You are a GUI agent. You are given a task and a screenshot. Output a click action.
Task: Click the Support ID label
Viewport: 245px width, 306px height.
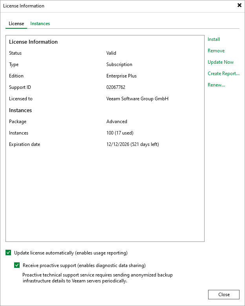[x=20, y=87]
